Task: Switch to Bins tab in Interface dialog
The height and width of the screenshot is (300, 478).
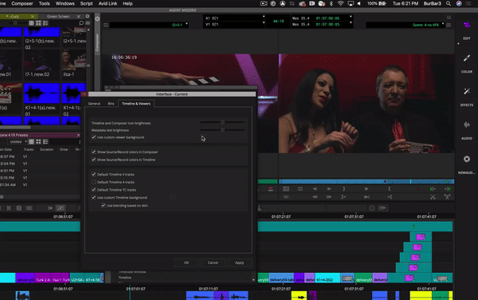Action: pyautogui.click(x=111, y=104)
